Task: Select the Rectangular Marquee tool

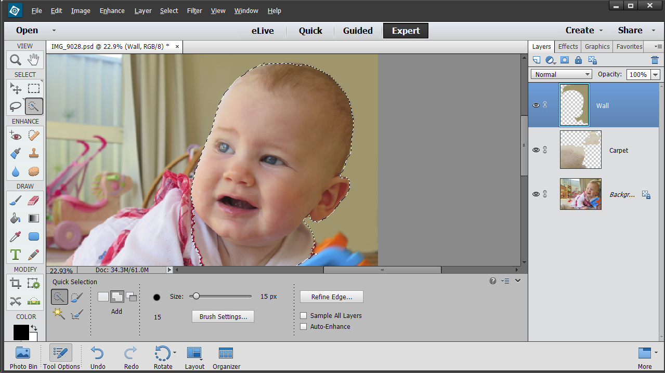Action: [x=34, y=88]
